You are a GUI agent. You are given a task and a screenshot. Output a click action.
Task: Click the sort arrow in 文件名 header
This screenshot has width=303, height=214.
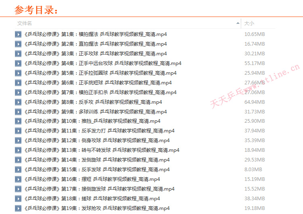237,23
